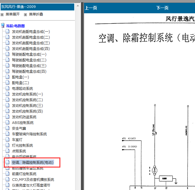The image size is (195, 190).
Task: Open 发动机控制系统(一)
Action: 27,94
